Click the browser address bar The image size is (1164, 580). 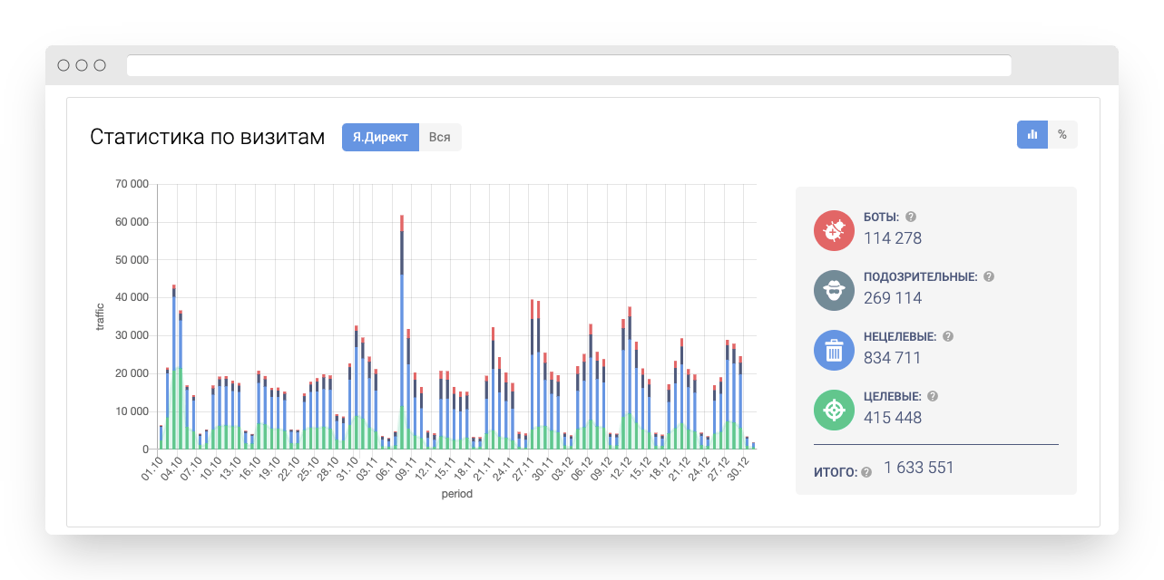[x=569, y=65]
